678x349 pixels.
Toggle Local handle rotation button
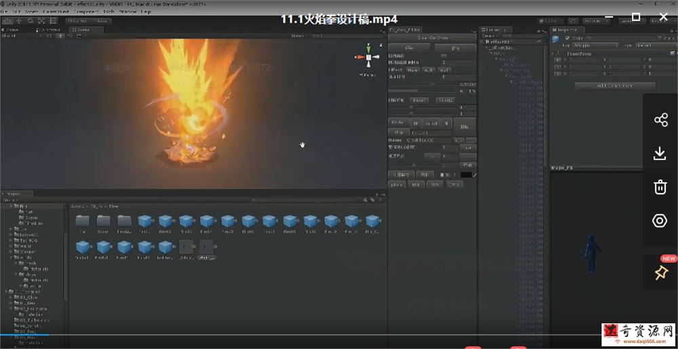(100, 21)
